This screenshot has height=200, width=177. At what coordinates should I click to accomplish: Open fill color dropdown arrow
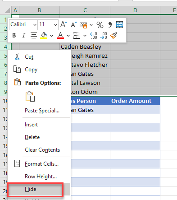[51, 36]
